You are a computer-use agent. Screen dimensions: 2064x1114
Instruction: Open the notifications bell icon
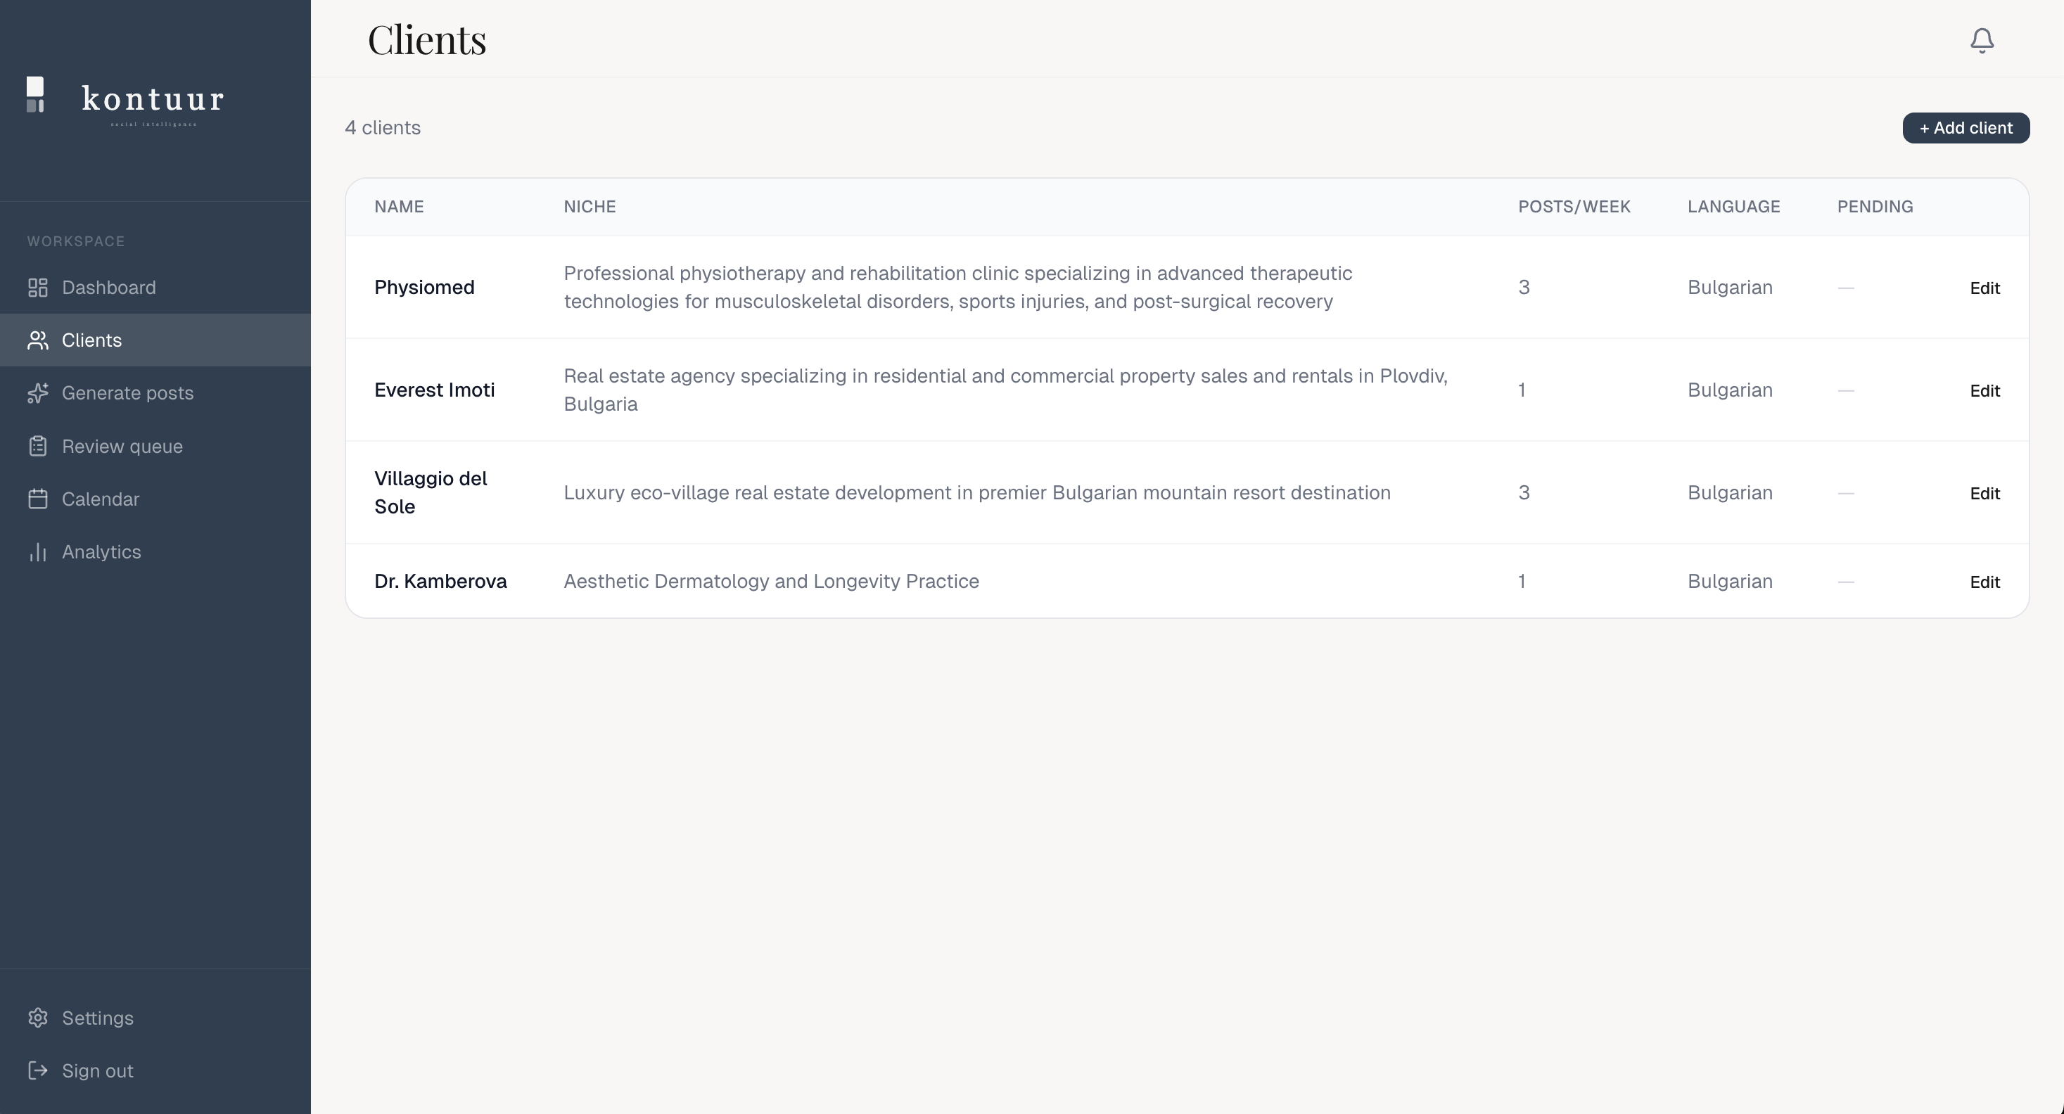pos(1982,40)
